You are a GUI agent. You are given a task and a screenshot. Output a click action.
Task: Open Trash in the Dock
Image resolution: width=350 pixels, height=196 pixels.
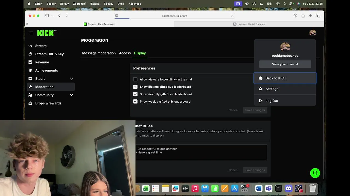point(313,188)
